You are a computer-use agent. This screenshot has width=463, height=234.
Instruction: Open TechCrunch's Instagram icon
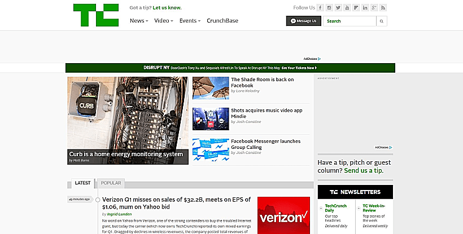pyautogui.click(x=329, y=8)
